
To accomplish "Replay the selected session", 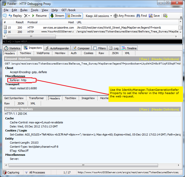I will pos(15,16).
